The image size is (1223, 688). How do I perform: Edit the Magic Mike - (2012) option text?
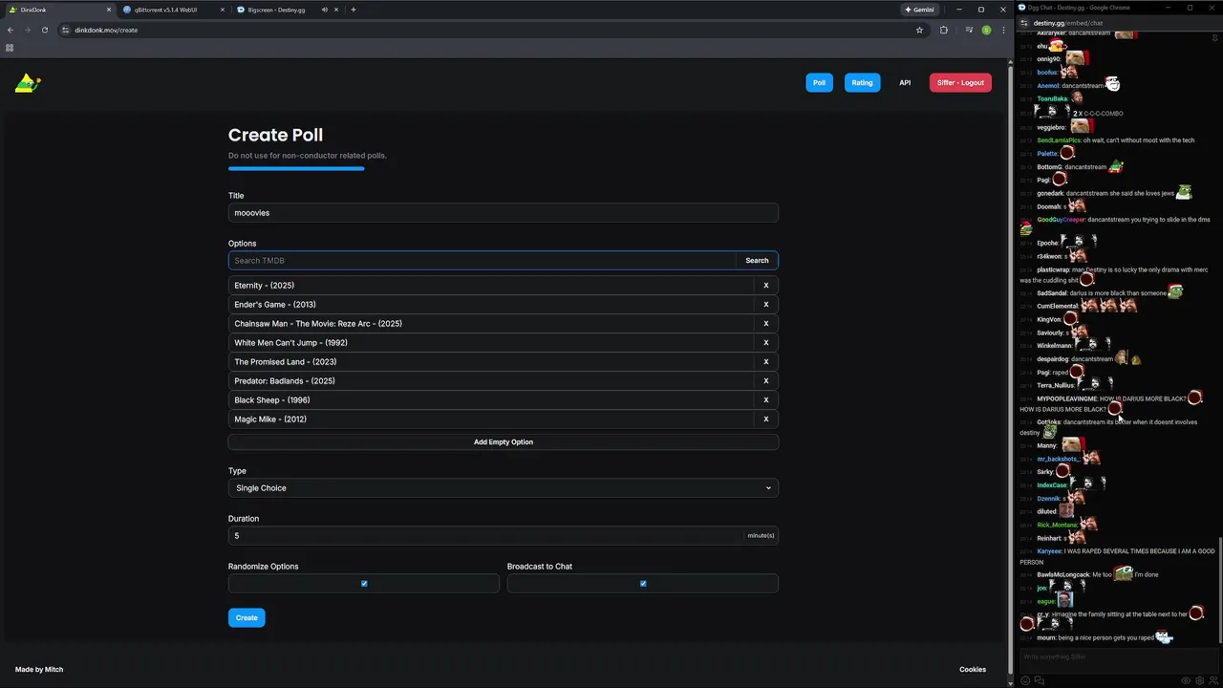pyautogui.click(x=491, y=419)
